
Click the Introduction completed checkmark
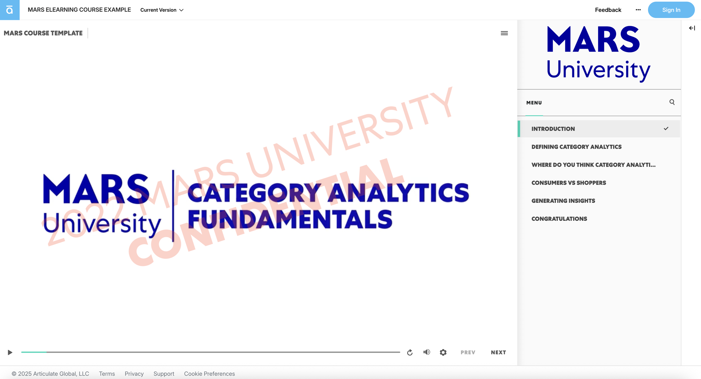666,129
